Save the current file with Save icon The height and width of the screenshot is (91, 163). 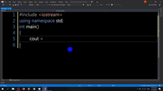coord(16,5)
